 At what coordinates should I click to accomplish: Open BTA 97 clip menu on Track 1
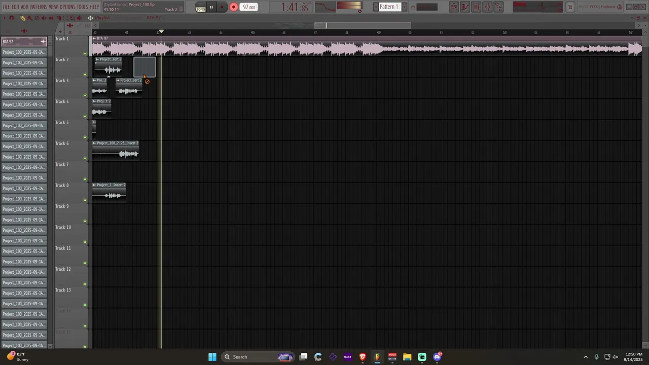[x=94, y=39]
